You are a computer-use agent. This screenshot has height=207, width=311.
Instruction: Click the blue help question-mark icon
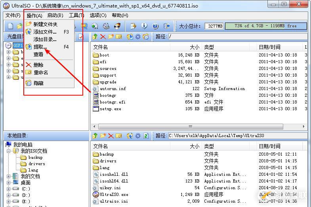(x=155, y=26)
